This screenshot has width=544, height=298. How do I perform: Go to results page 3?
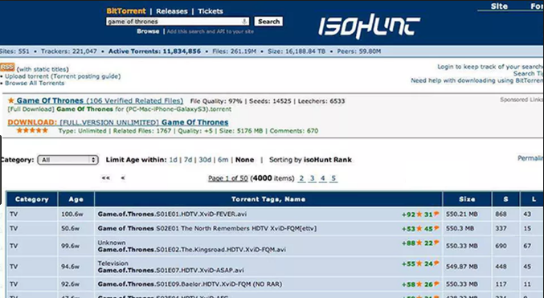point(313,178)
